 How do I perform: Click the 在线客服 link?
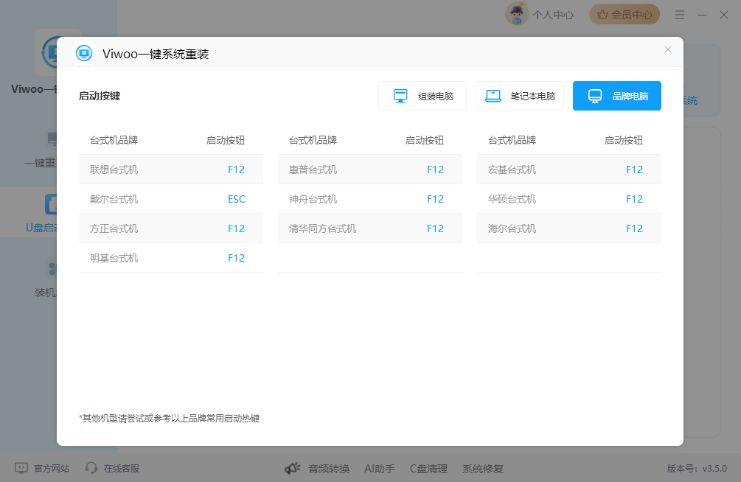click(122, 468)
